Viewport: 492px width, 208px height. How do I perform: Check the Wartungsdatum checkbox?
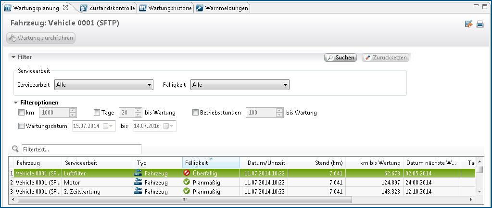pos(21,126)
